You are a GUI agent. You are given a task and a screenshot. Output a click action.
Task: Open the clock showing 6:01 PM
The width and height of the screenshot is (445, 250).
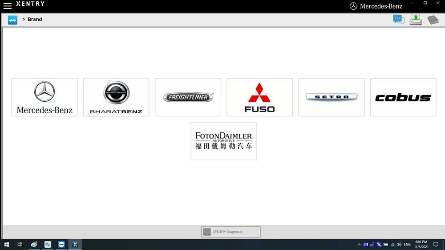tap(421, 244)
